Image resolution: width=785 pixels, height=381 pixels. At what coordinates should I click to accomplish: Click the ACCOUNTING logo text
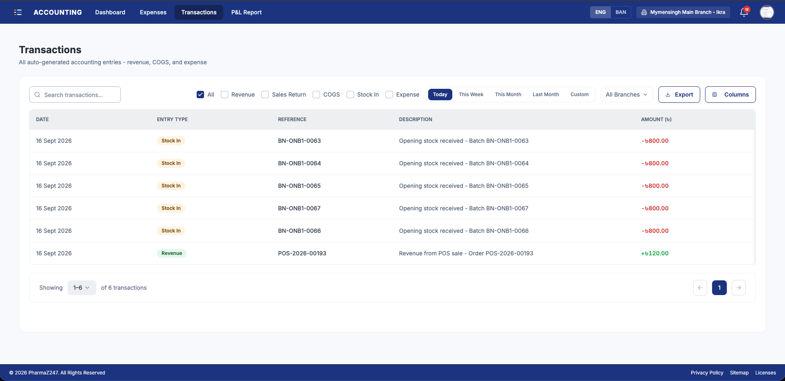coord(58,12)
